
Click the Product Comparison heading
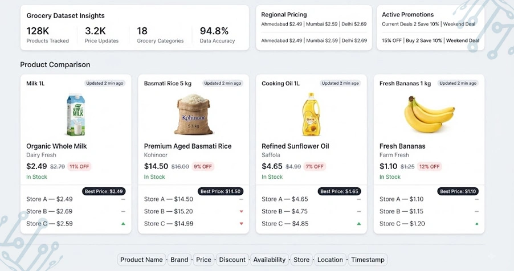55,64
